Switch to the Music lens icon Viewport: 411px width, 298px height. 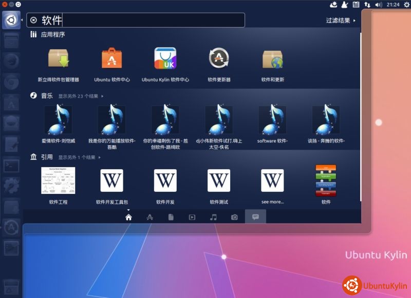coord(213,217)
